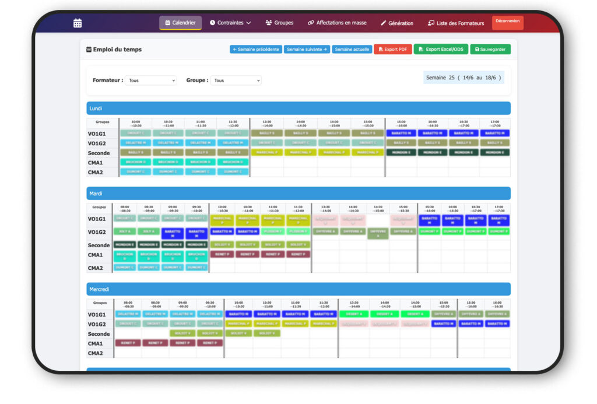Go to Semaine précédente

pyautogui.click(x=256, y=50)
